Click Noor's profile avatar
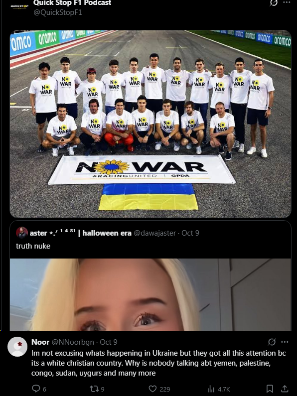Image resolution: width=297 pixels, height=396 pixels. click(17, 347)
